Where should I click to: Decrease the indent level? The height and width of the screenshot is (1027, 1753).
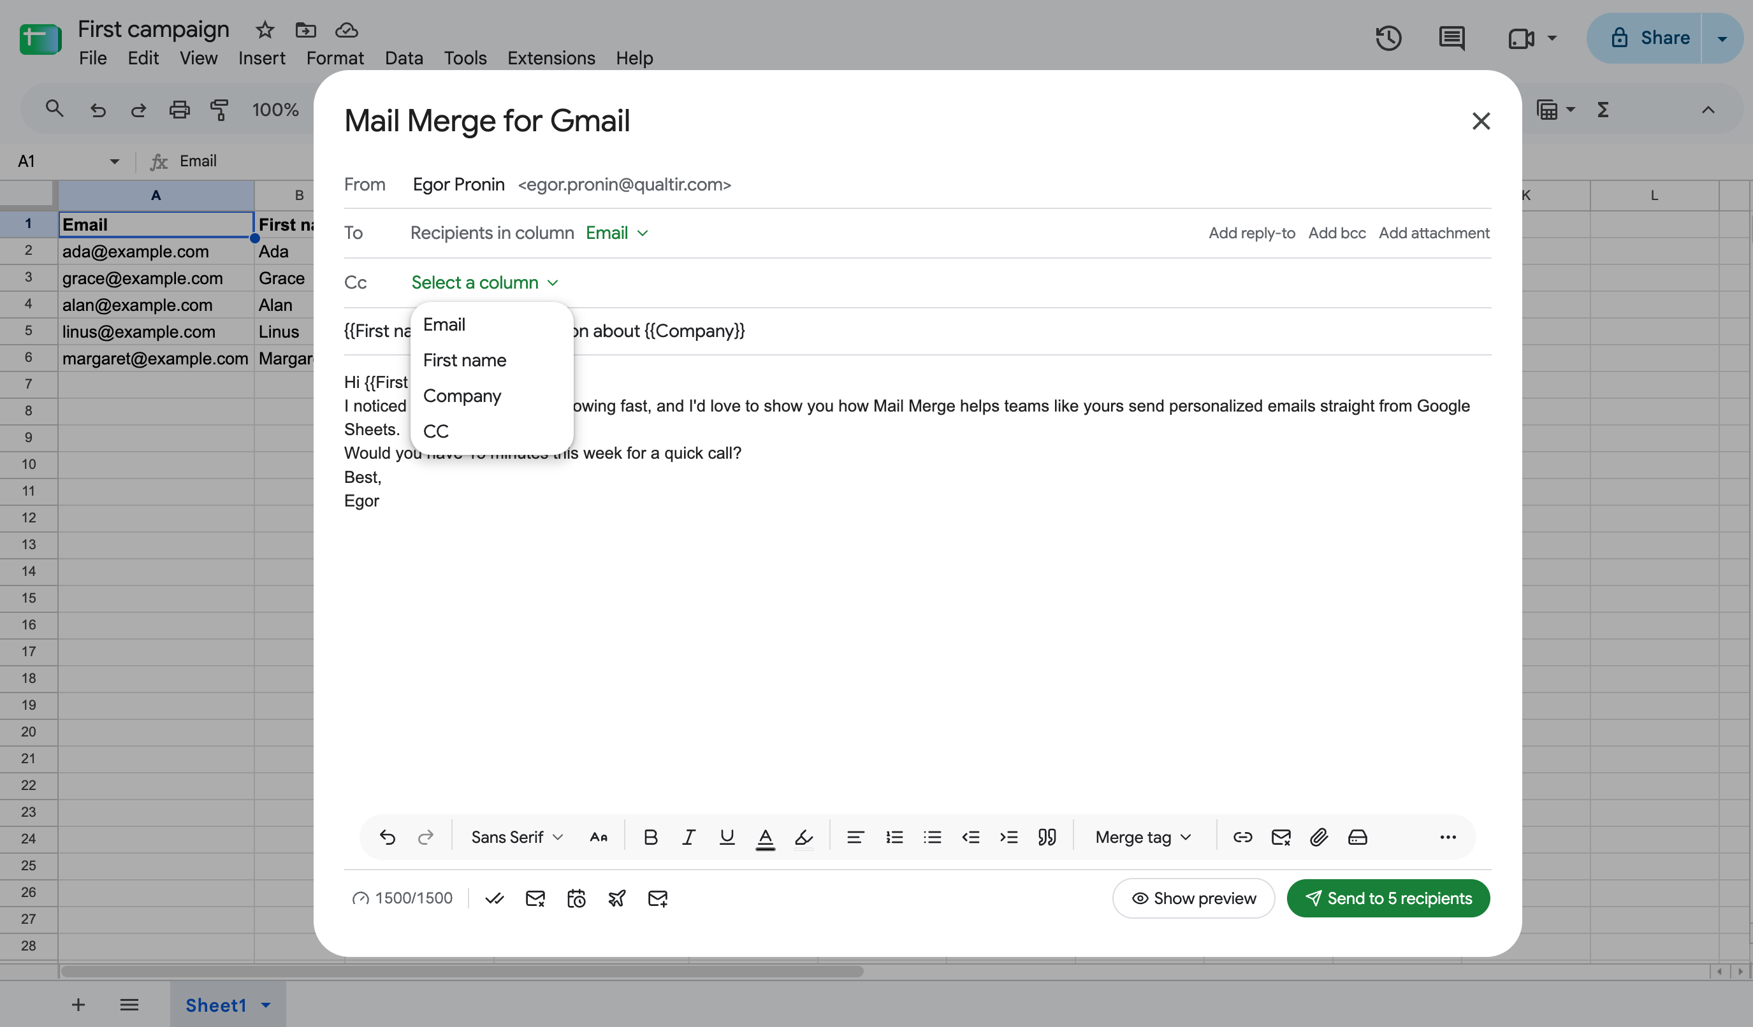click(x=970, y=837)
